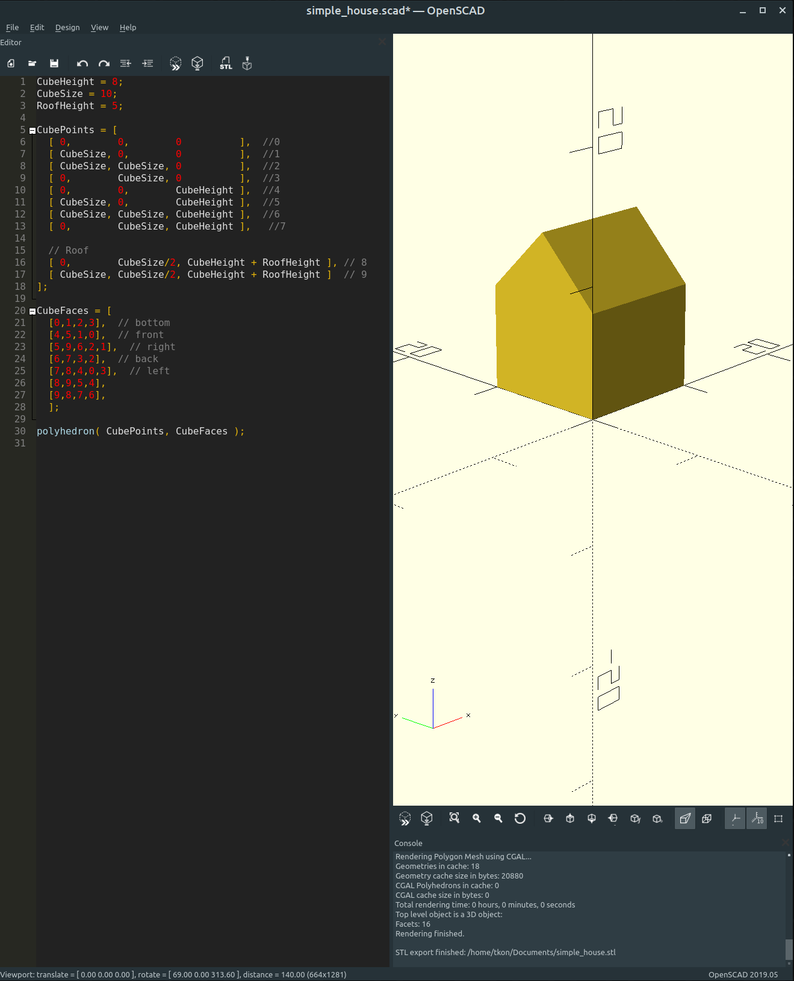The height and width of the screenshot is (981, 794).
Task: Toggle Perspective projection mode
Action: tap(685, 818)
